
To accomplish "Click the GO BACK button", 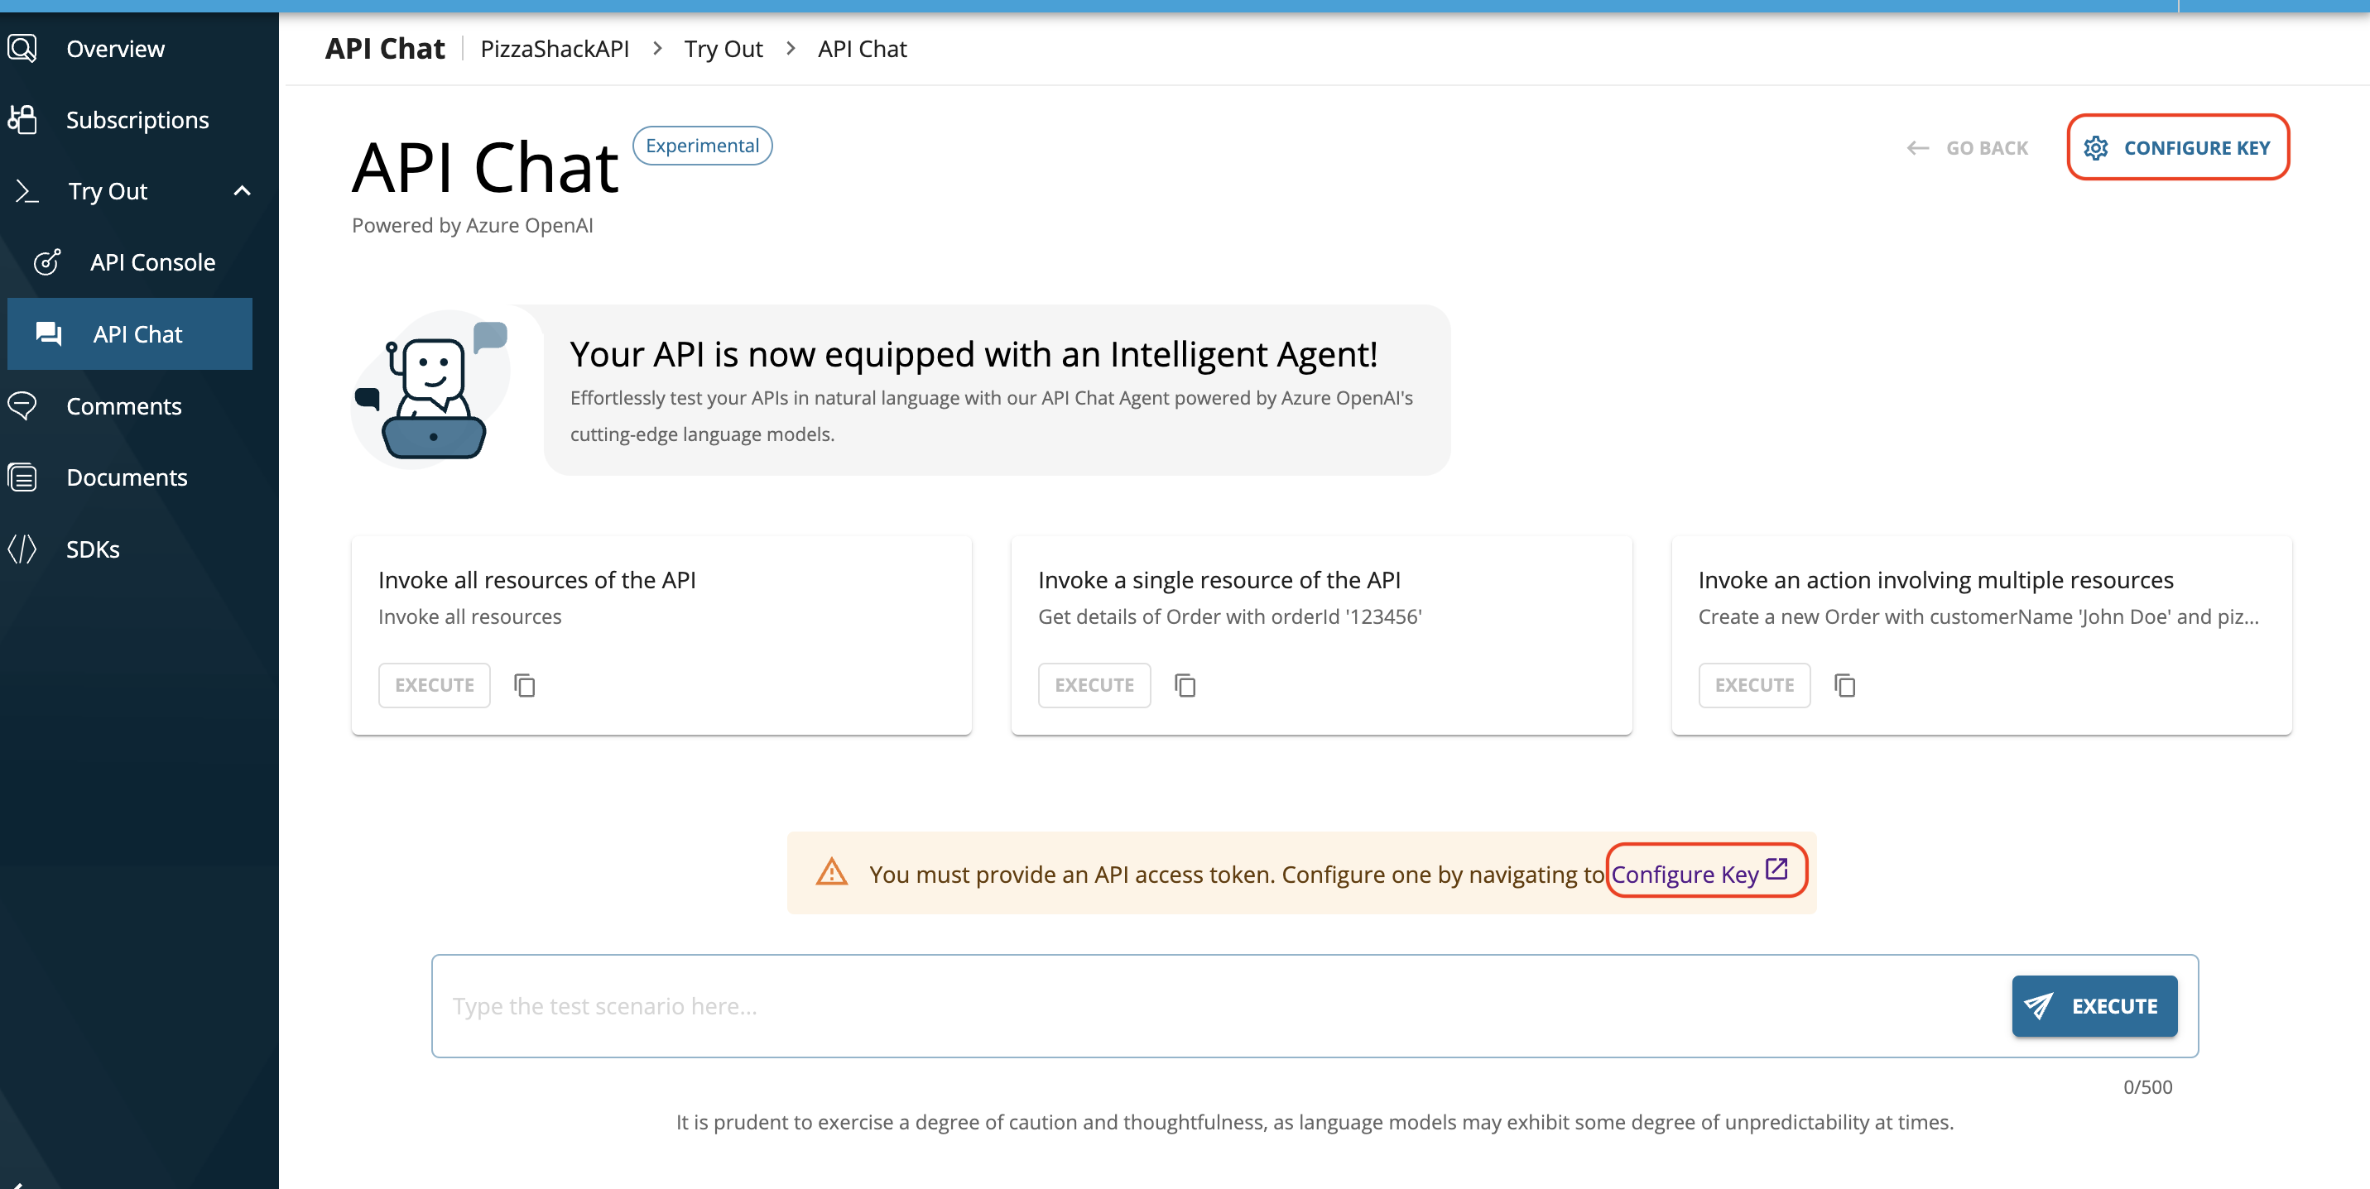I will (1968, 148).
